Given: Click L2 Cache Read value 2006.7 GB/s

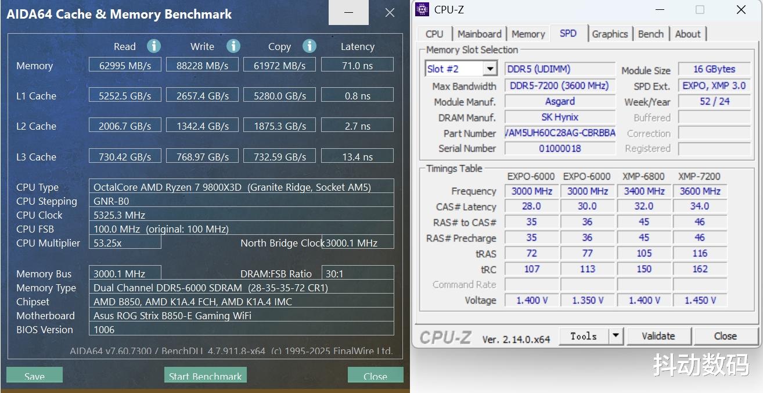Looking at the screenshot, I should coord(125,126).
